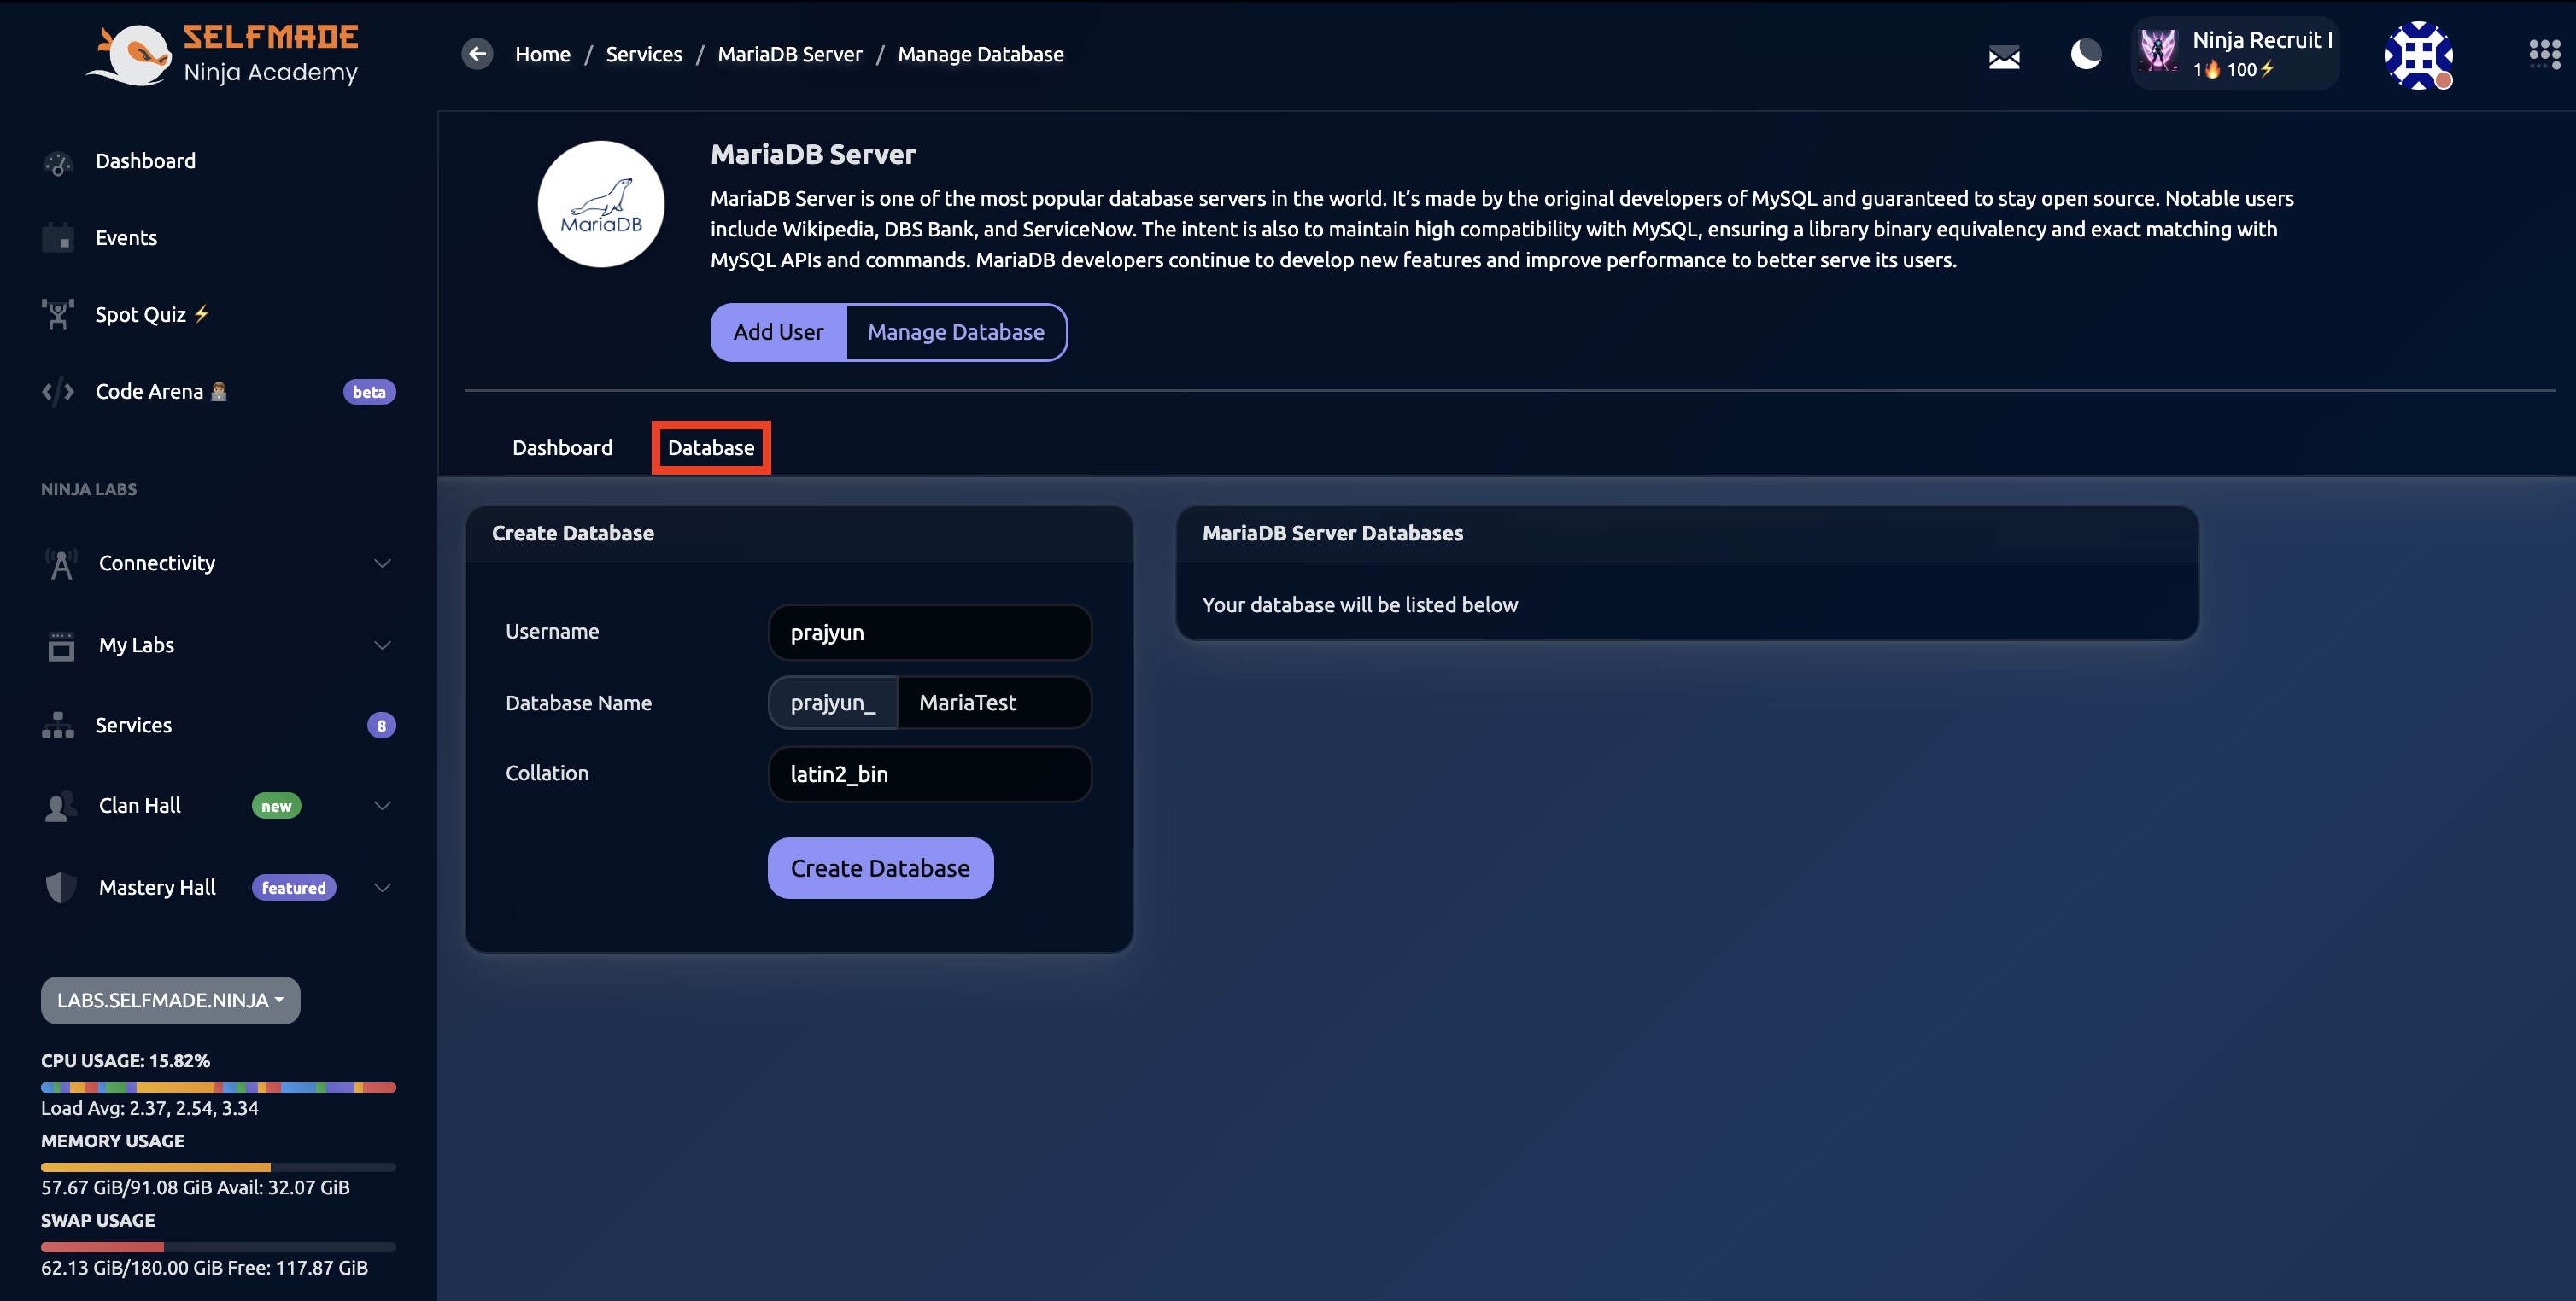Click the Spot Quiz weightlifter icon

click(58, 315)
